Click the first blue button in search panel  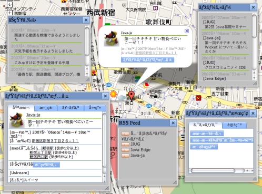tap(207, 134)
